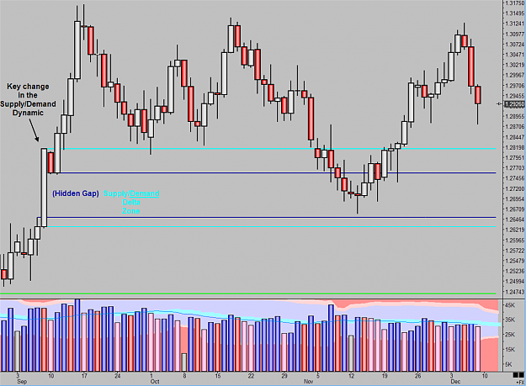The width and height of the screenshot is (526, 386).
Task: Click the 1.29967 price axis label
Action: 514,76
